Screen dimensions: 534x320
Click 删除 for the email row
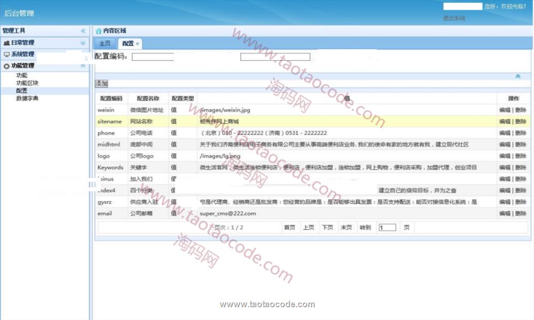tap(521, 213)
